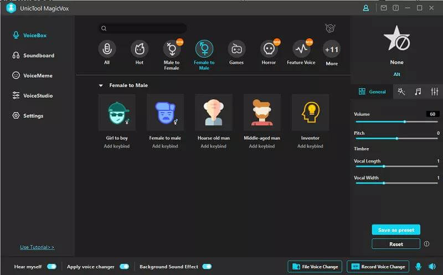Image resolution: width=443 pixels, height=275 pixels.
Task: Choose the Female to Male category icon
Action: pyautogui.click(x=204, y=49)
